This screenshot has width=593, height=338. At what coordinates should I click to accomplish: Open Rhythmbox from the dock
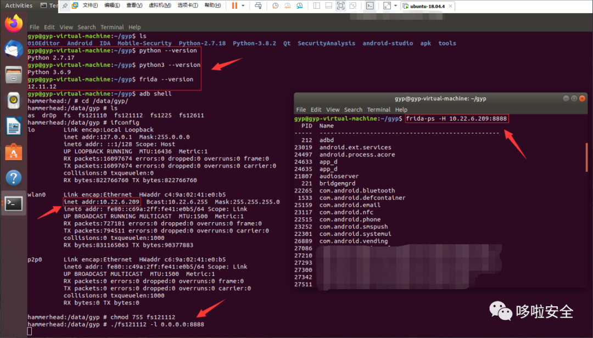[x=14, y=100]
